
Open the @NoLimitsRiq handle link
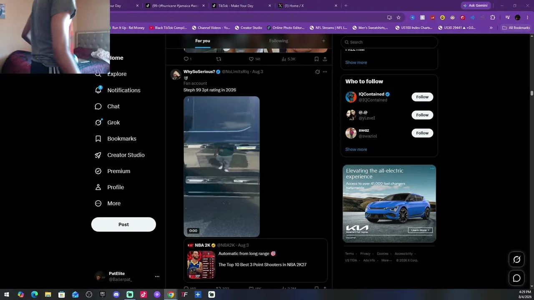point(235,72)
